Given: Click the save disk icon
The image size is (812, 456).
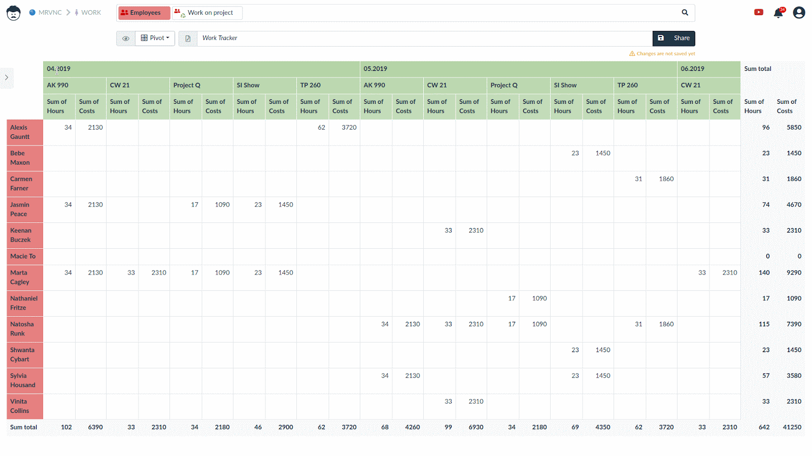Looking at the screenshot, I should pyautogui.click(x=661, y=39).
